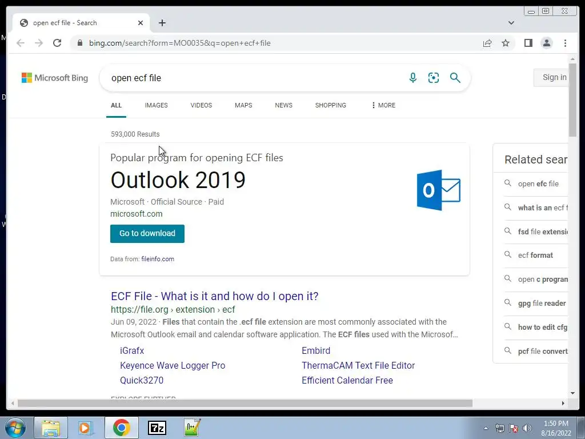Click related search 'fsd file extension'
This screenshot has width=585, height=439.
(543, 232)
